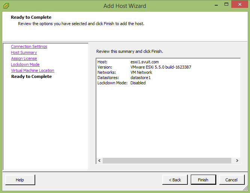
Task: Click the Host: label in summary
Action: pyautogui.click(x=102, y=62)
